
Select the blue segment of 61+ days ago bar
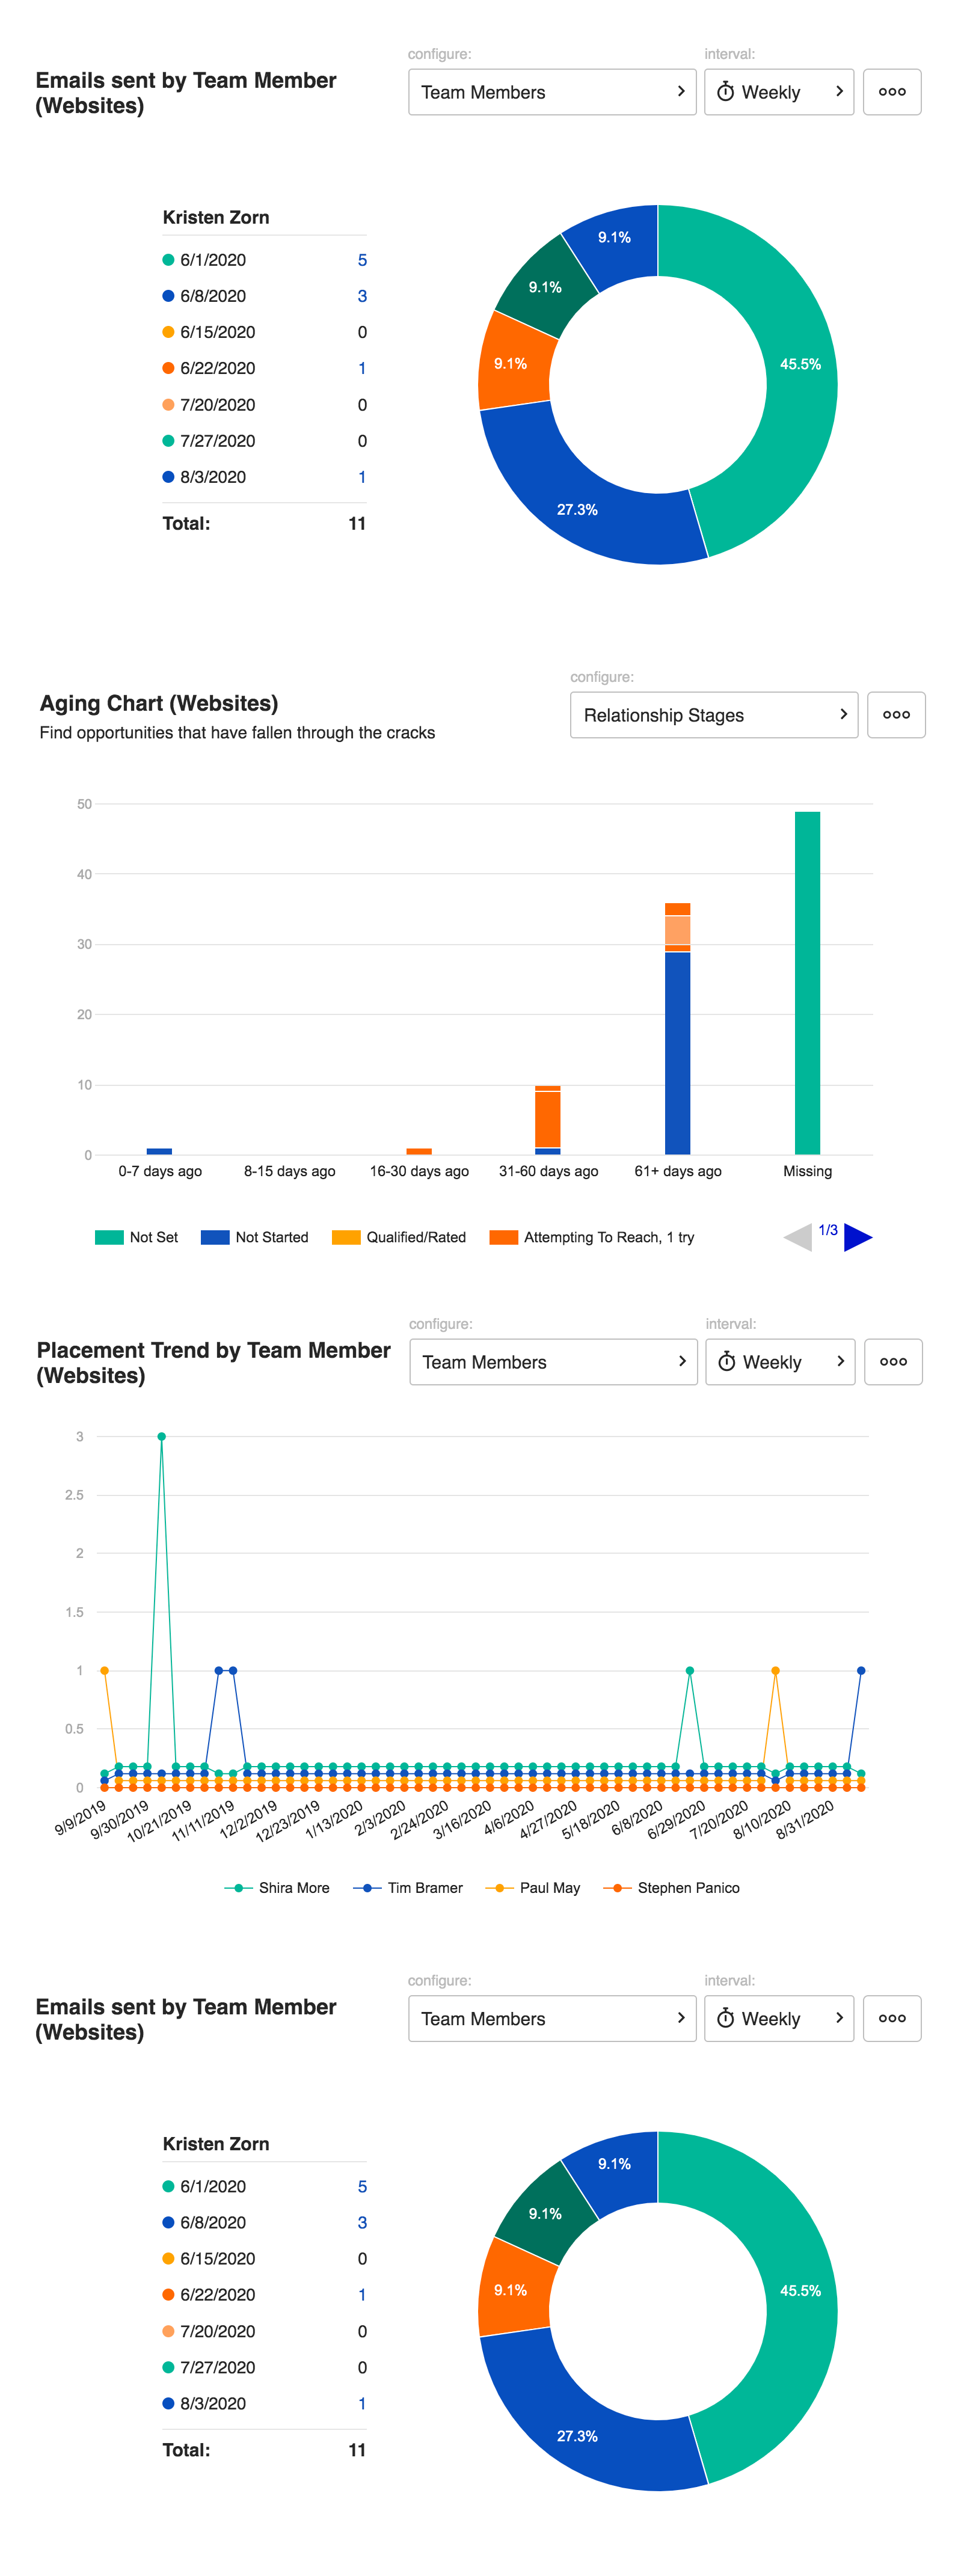[677, 1052]
